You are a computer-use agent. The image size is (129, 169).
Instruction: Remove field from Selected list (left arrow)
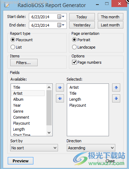coord(60,98)
